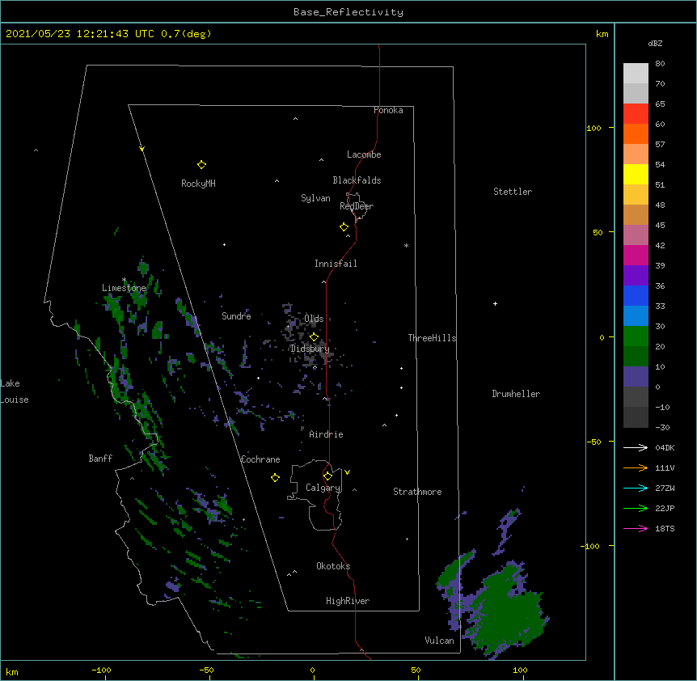This screenshot has width=697, height=681.
Task: Click the Sylvan label on map
Action: coord(315,198)
